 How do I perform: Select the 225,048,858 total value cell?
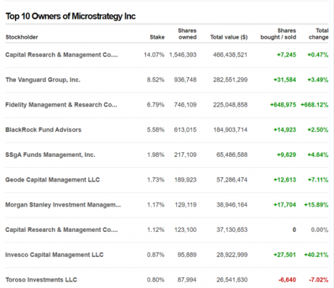[x=230, y=105]
